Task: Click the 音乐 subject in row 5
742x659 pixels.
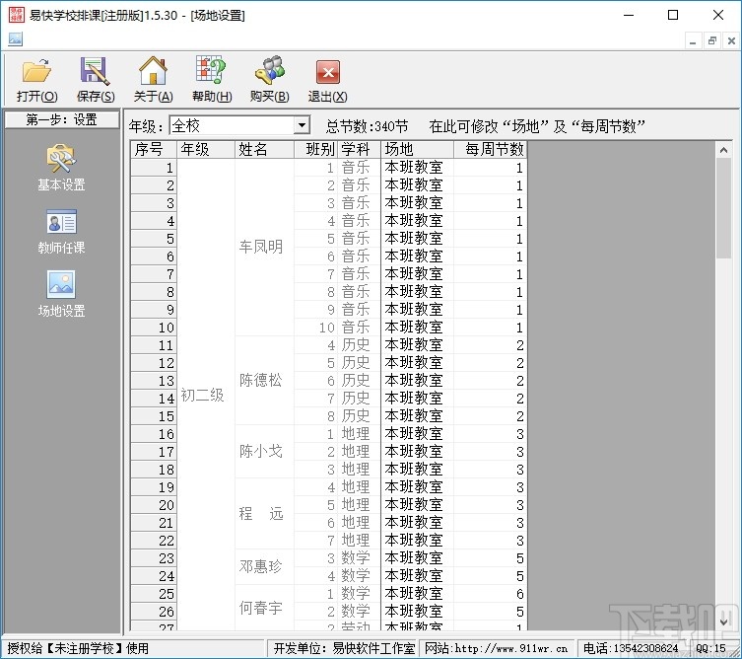Action: (x=359, y=239)
